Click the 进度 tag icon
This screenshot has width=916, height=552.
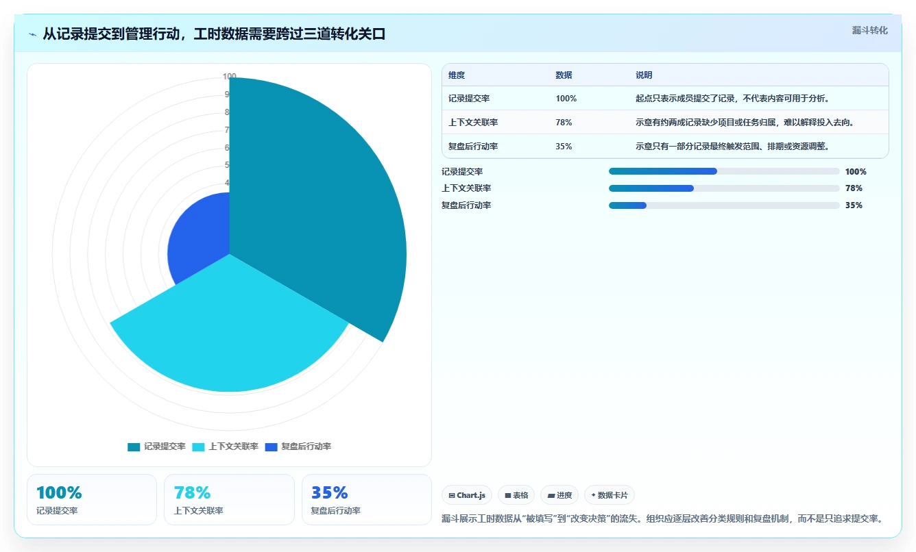(x=551, y=495)
